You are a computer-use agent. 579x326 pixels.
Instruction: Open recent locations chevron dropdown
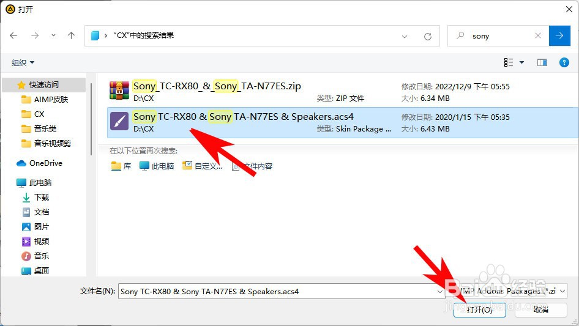click(x=53, y=35)
